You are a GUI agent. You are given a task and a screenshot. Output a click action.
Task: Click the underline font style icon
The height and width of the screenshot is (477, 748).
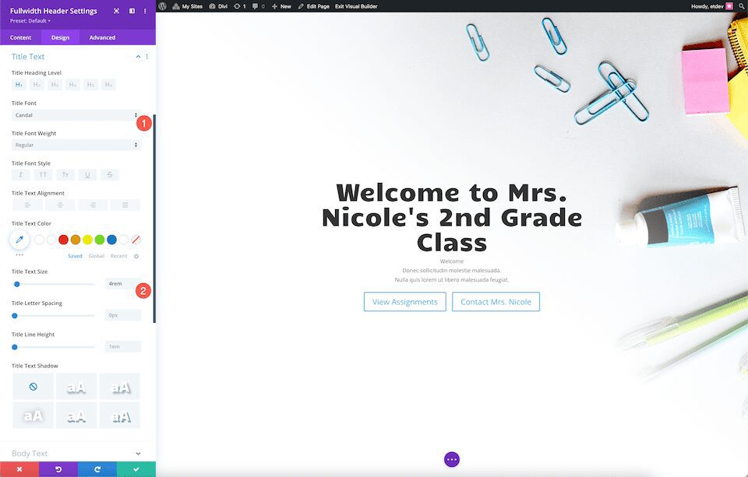87,175
